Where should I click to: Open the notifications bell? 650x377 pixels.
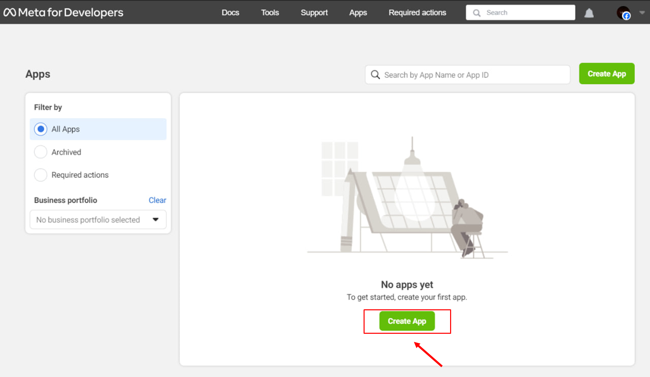click(589, 13)
